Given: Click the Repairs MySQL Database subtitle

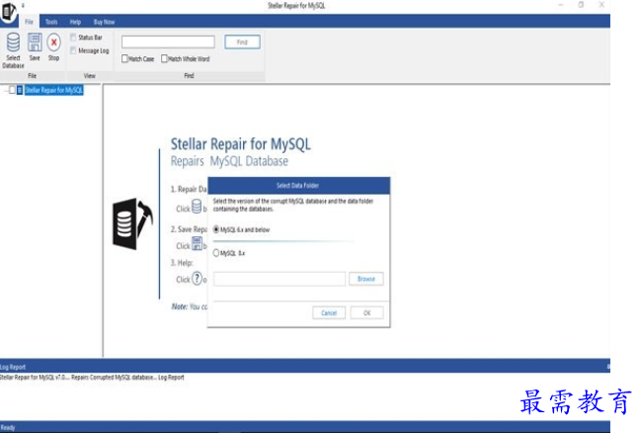Looking at the screenshot, I should (x=229, y=161).
